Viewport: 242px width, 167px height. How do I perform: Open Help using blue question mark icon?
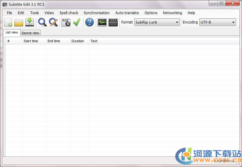[x=89, y=22]
